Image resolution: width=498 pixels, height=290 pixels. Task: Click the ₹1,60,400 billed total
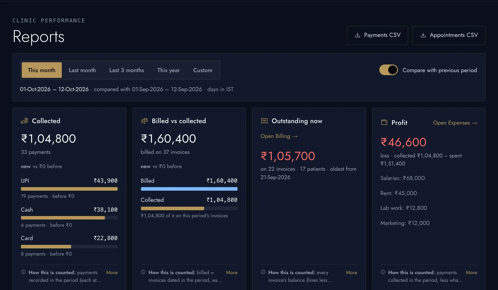coord(168,139)
